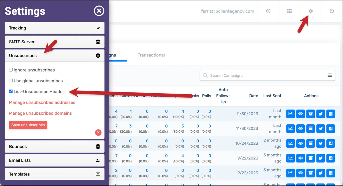This screenshot has height=186, width=343.
Task: Facebook-share the 9/22/2023 campaign with 7 opens
Action: point(330,158)
